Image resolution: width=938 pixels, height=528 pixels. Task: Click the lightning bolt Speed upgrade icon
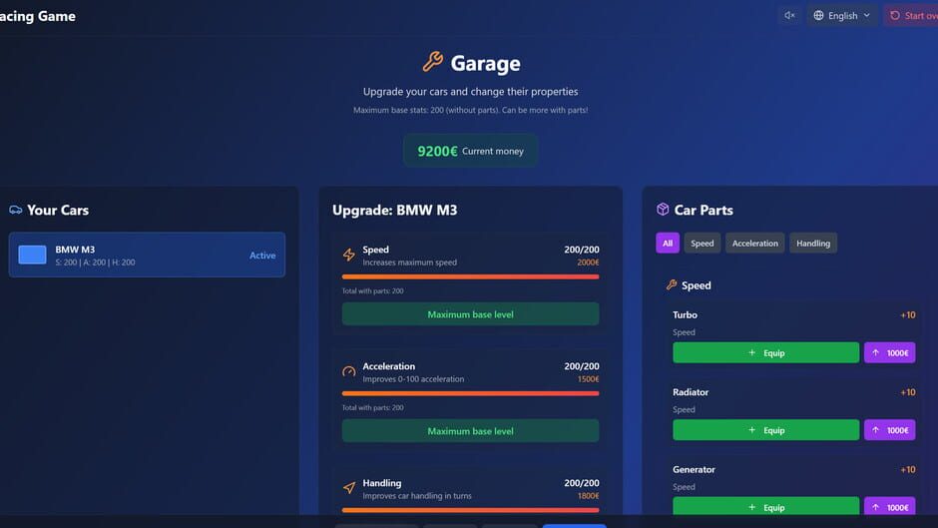pyautogui.click(x=349, y=256)
